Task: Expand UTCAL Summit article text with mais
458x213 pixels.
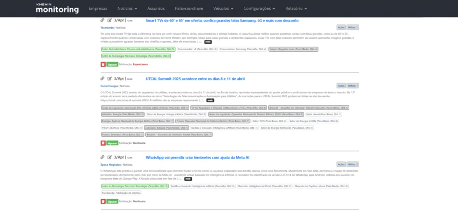Action: pyautogui.click(x=210, y=100)
